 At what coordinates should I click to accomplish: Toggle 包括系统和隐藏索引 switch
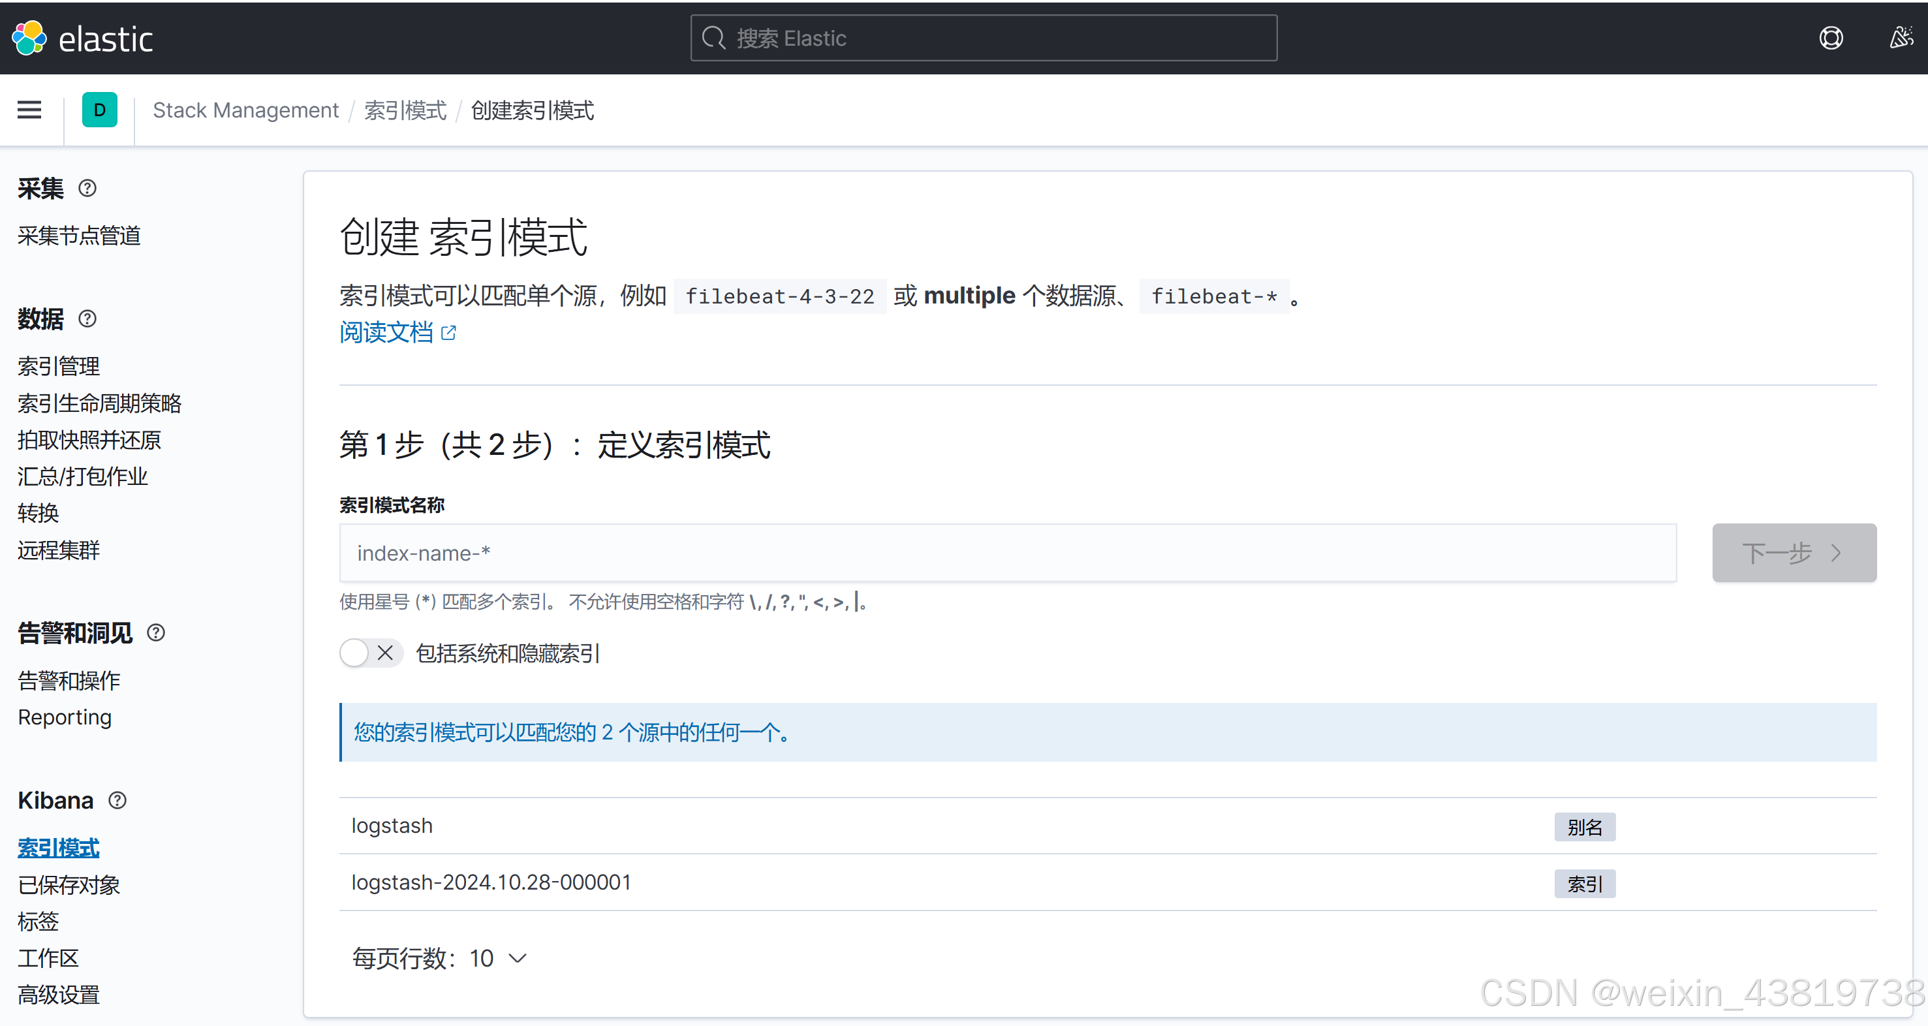(371, 653)
